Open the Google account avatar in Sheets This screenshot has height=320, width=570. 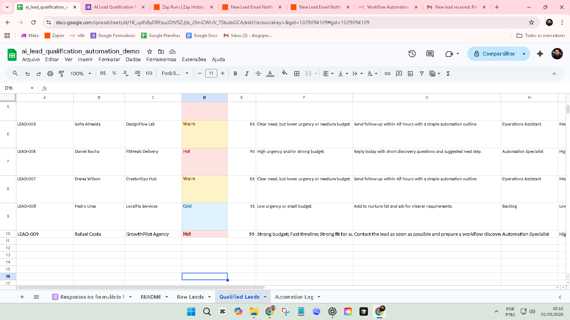tap(557, 54)
